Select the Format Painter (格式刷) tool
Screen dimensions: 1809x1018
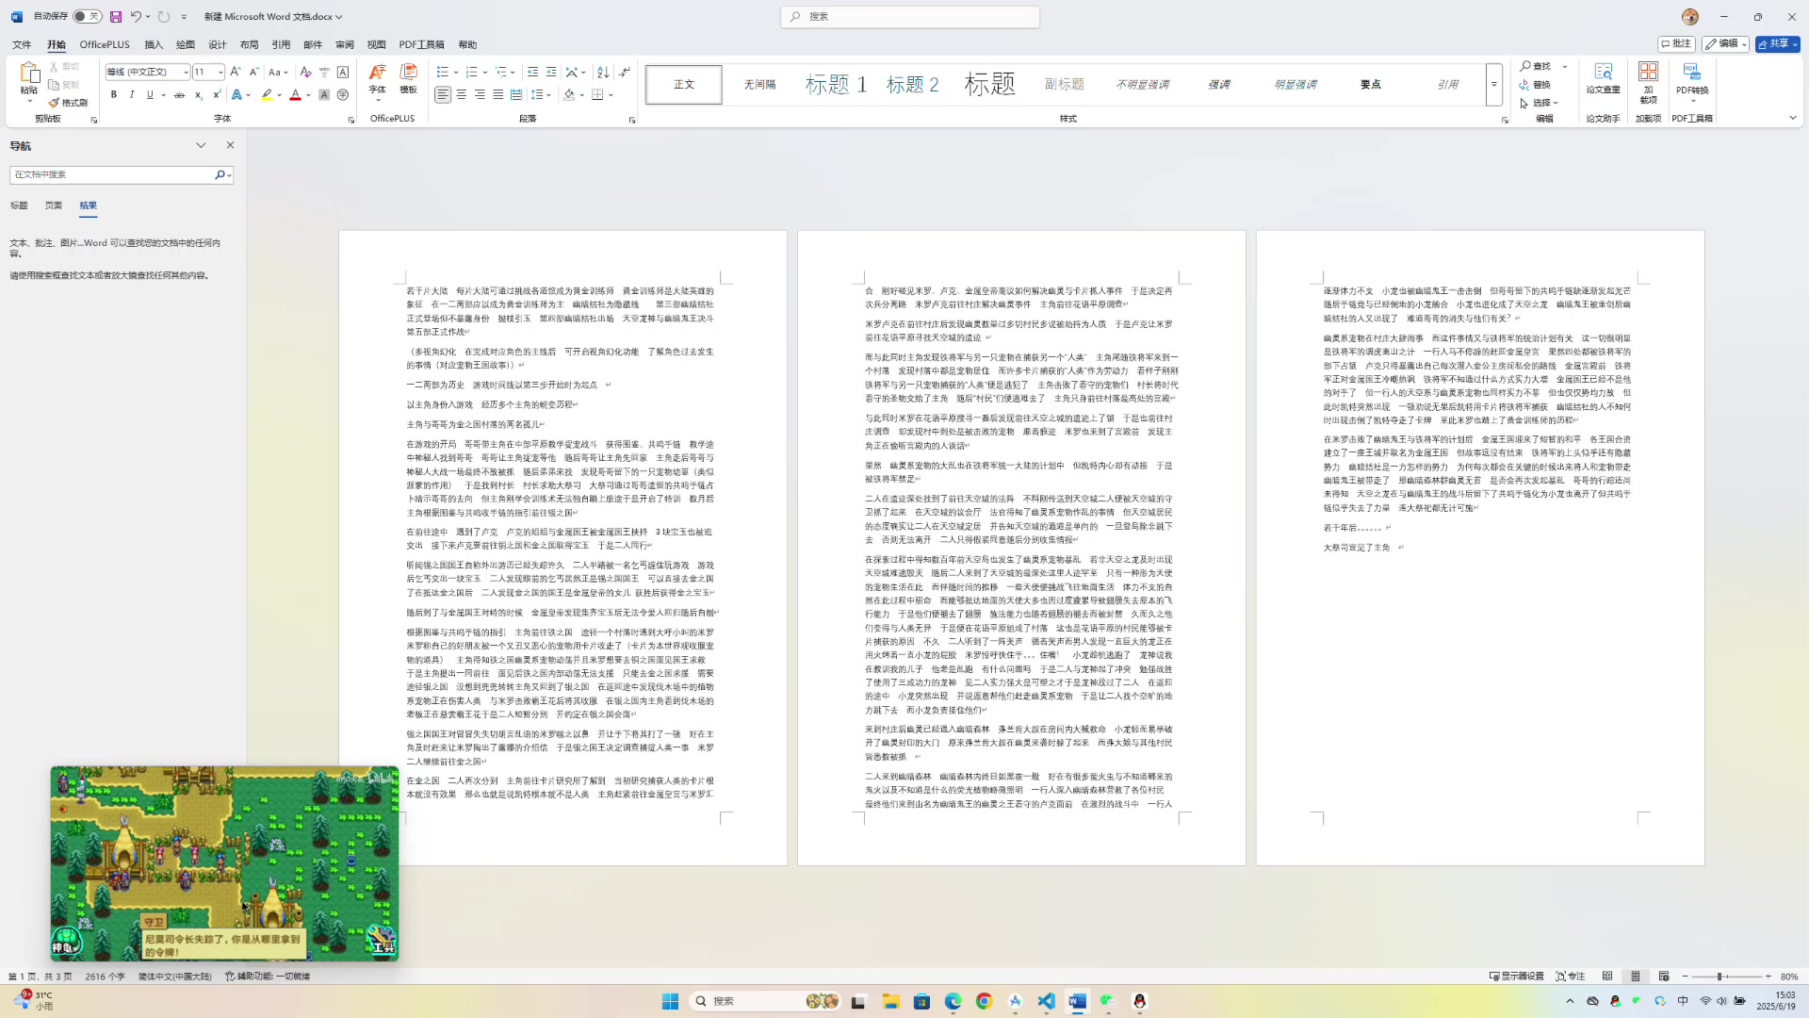click(x=69, y=103)
